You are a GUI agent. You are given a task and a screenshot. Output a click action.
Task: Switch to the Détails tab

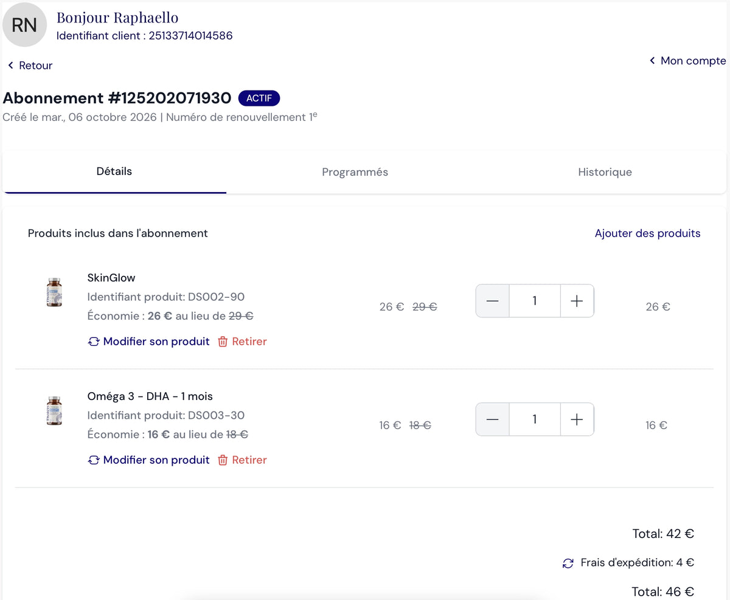[x=114, y=171]
